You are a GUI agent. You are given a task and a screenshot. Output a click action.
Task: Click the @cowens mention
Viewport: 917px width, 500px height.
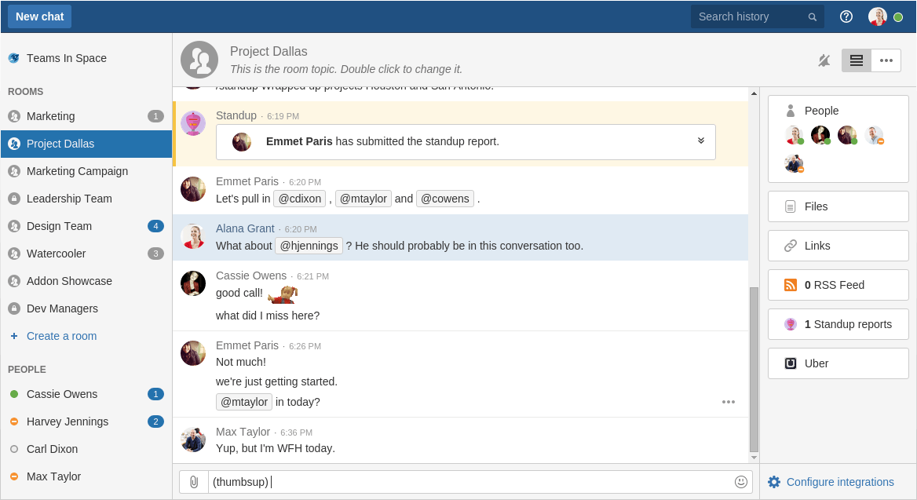pyautogui.click(x=445, y=199)
